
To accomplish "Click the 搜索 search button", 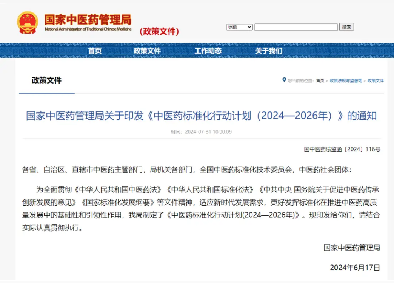I will pyautogui.click(x=346, y=27).
